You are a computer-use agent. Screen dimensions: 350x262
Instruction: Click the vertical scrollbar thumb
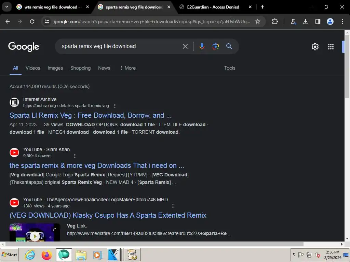(347, 67)
